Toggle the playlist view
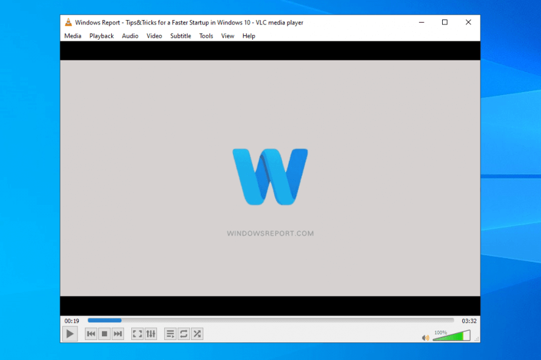The height and width of the screenshot is (360, 541). click(170, 334)
